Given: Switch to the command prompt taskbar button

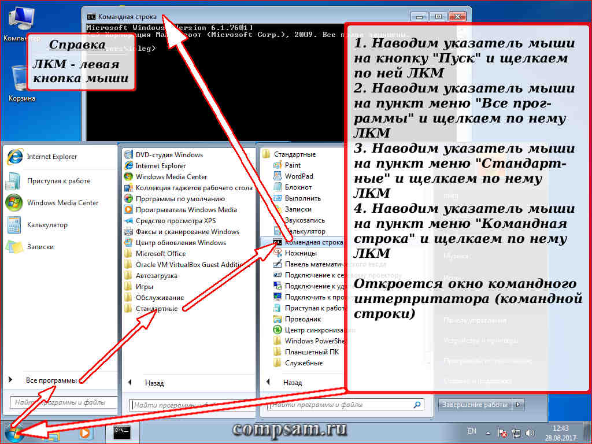Looking at the screenshot, I should pos(123,432).
